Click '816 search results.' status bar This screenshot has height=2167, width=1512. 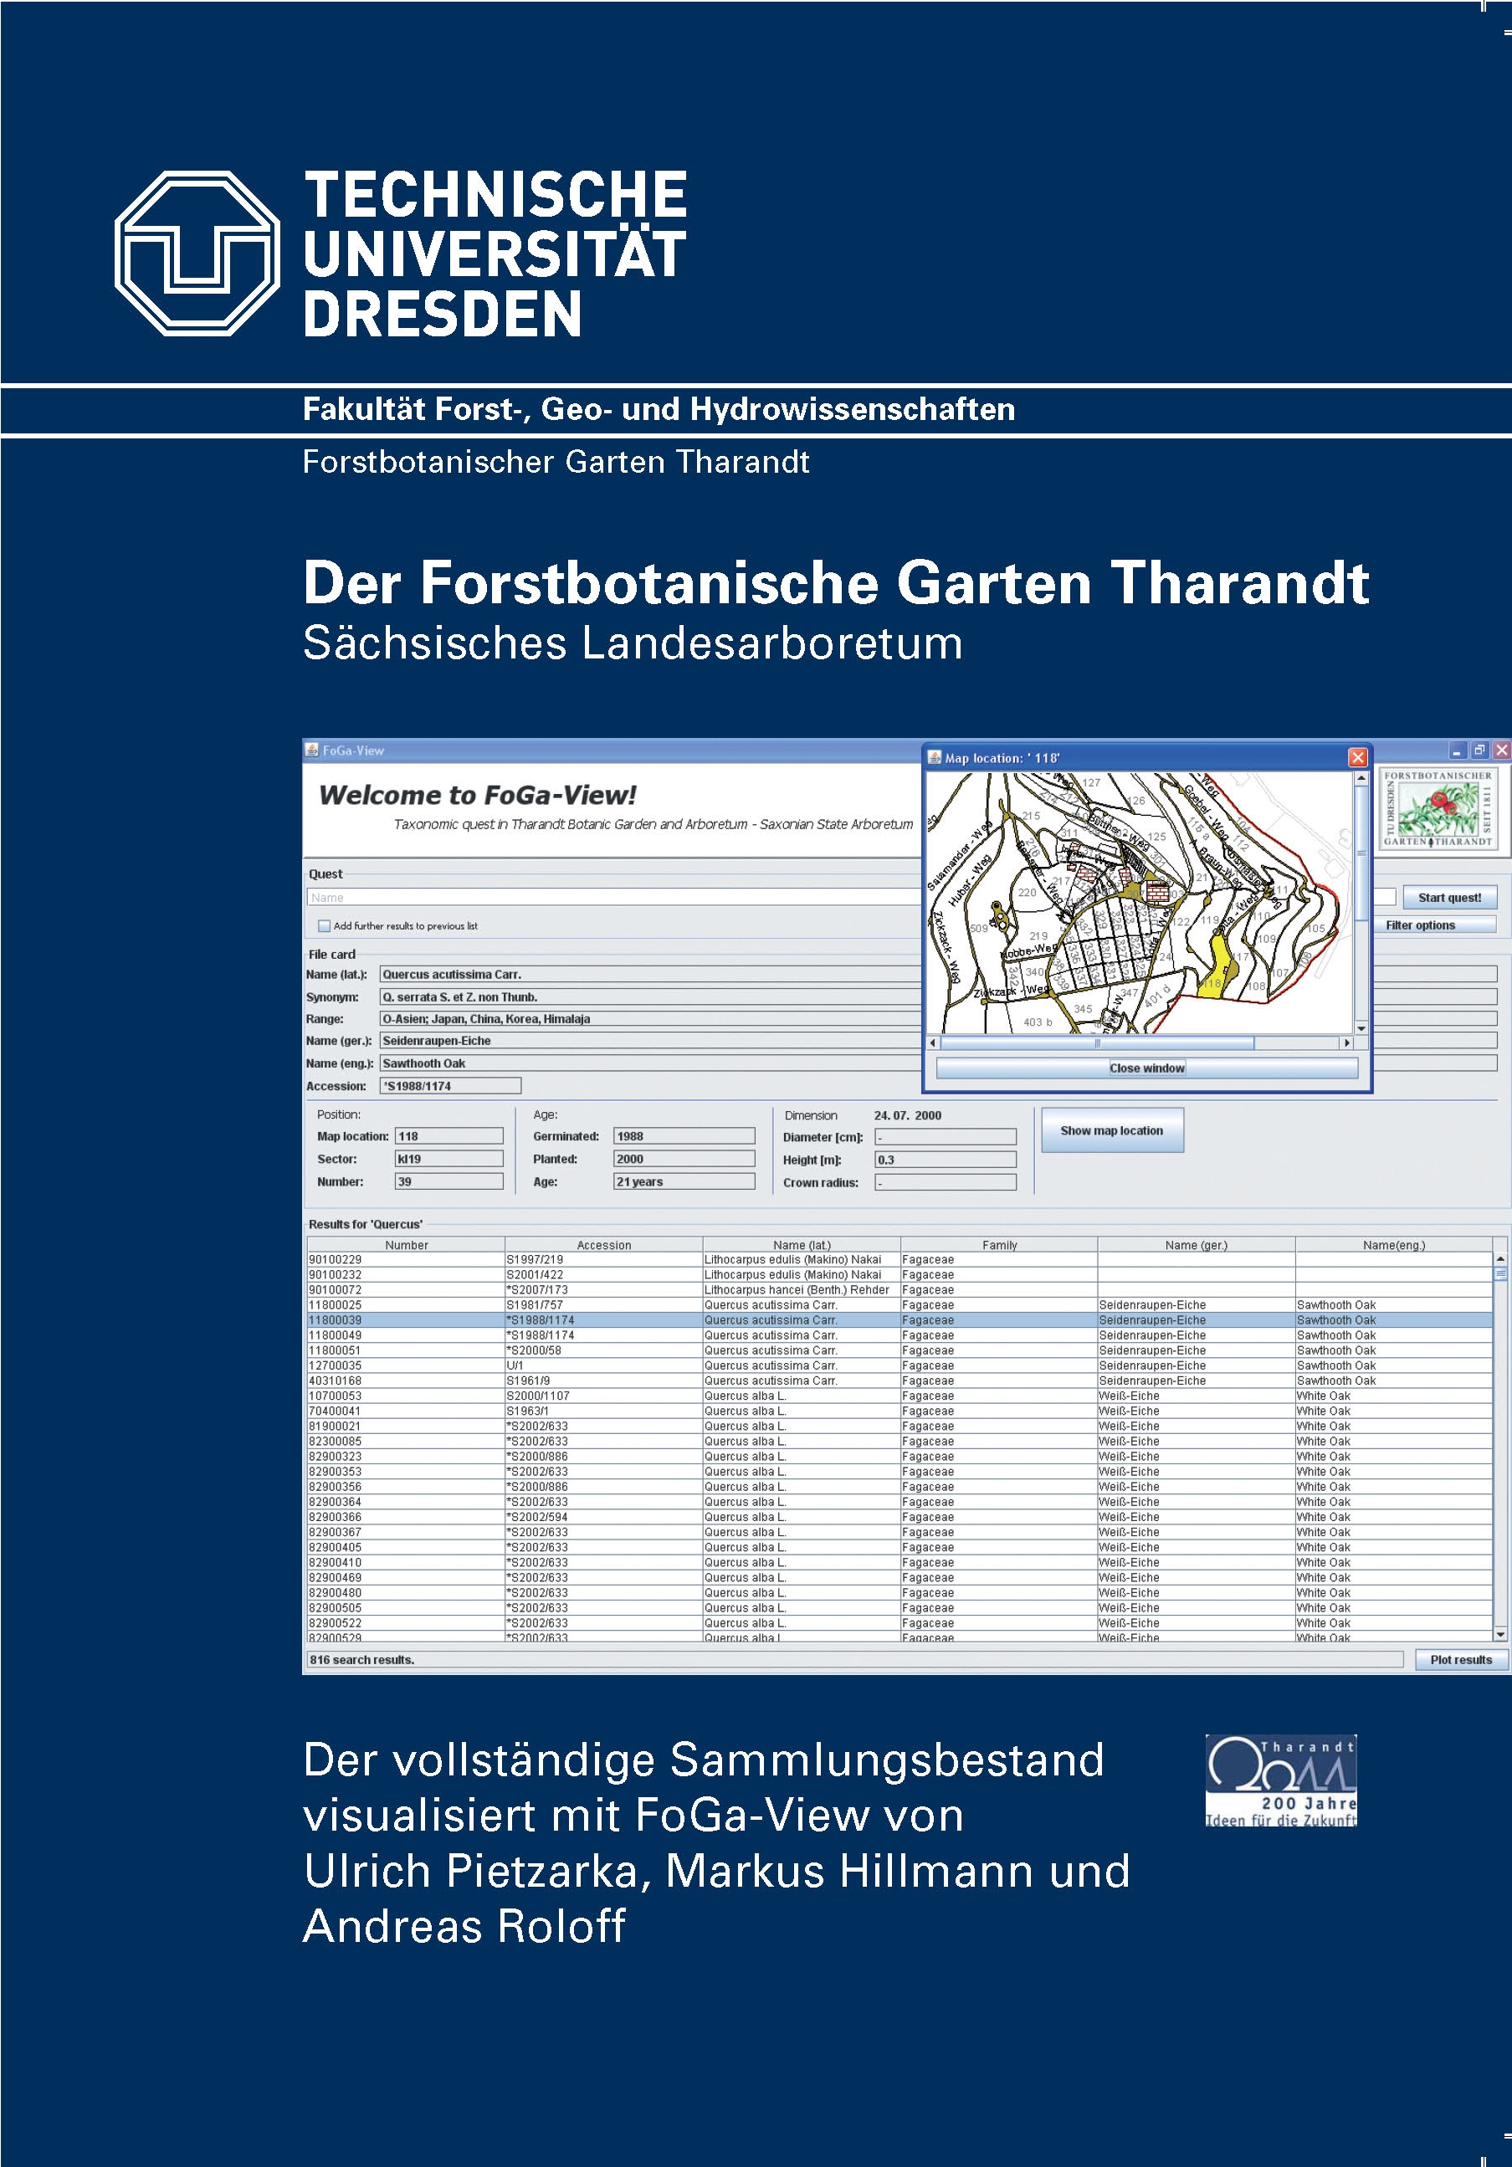[855, 1659]
